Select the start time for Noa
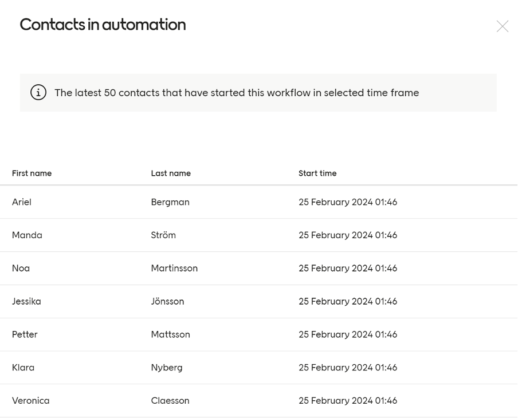Screen dimensions: 518x418 tap(348, 268)
